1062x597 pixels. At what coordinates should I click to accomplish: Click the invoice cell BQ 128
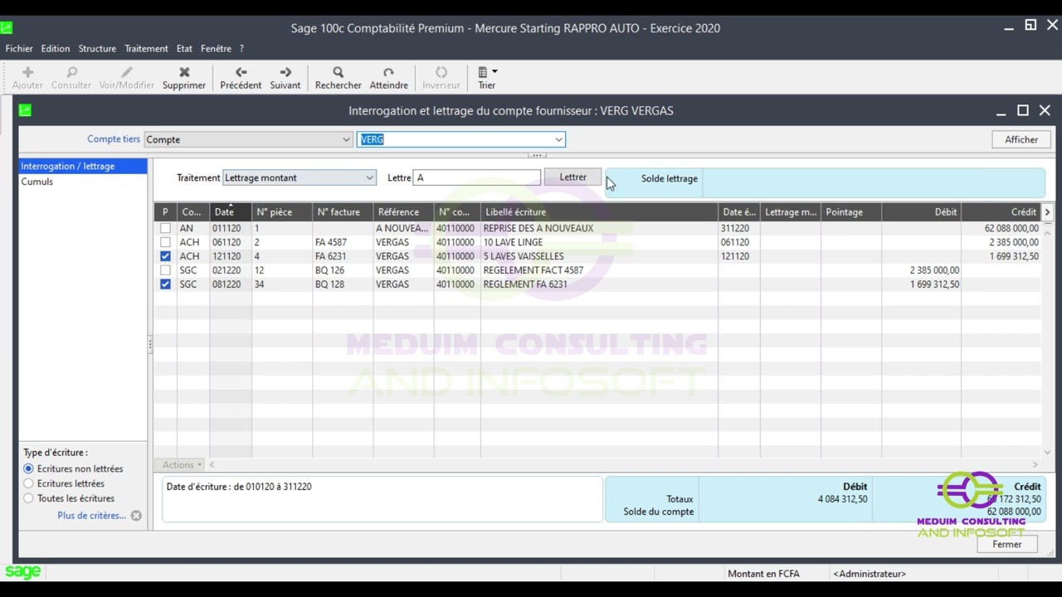pyautogui.click(x=329, y=284)
